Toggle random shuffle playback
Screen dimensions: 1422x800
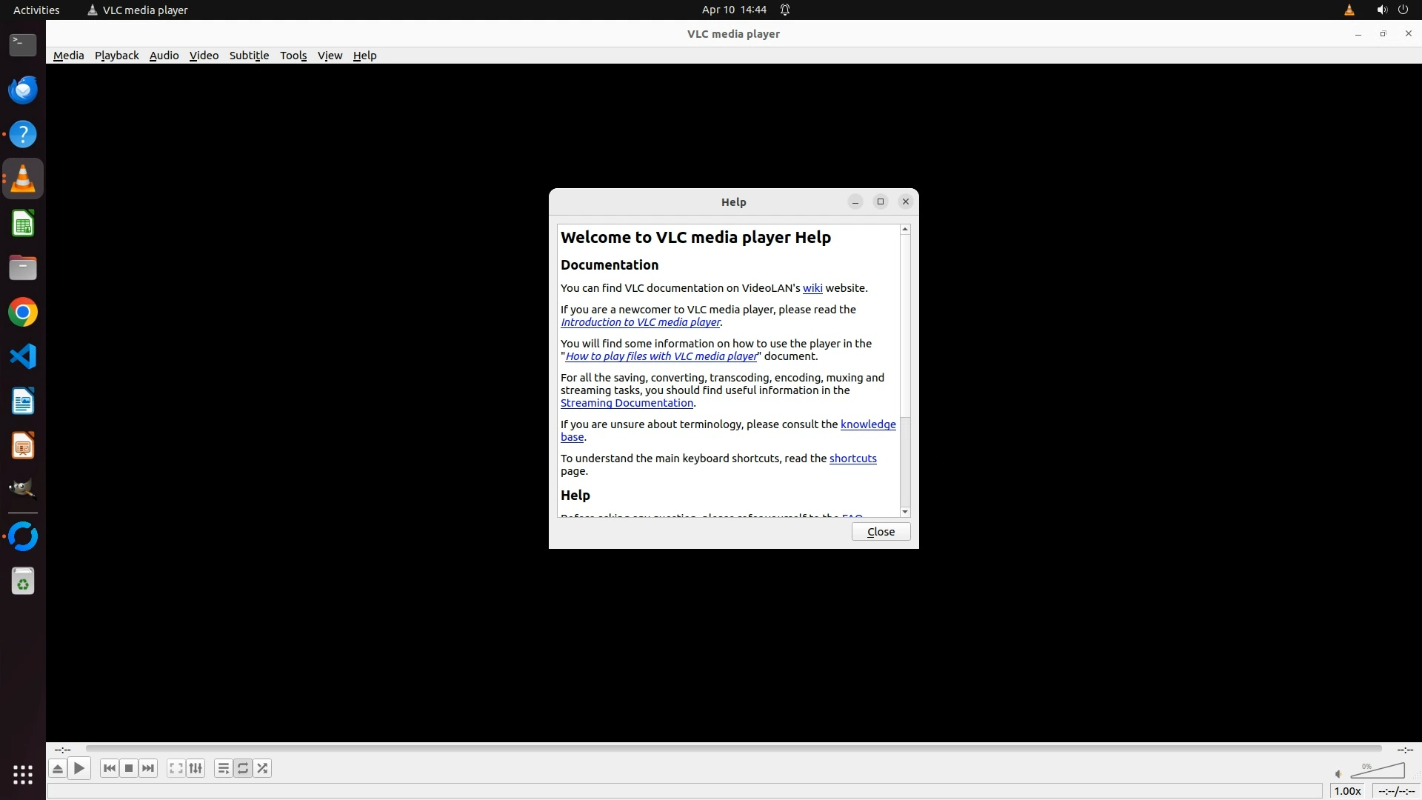tap(262, 769)
